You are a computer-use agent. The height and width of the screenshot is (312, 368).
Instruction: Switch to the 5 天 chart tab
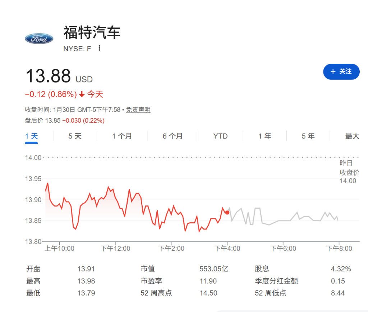tap(75, 136)
